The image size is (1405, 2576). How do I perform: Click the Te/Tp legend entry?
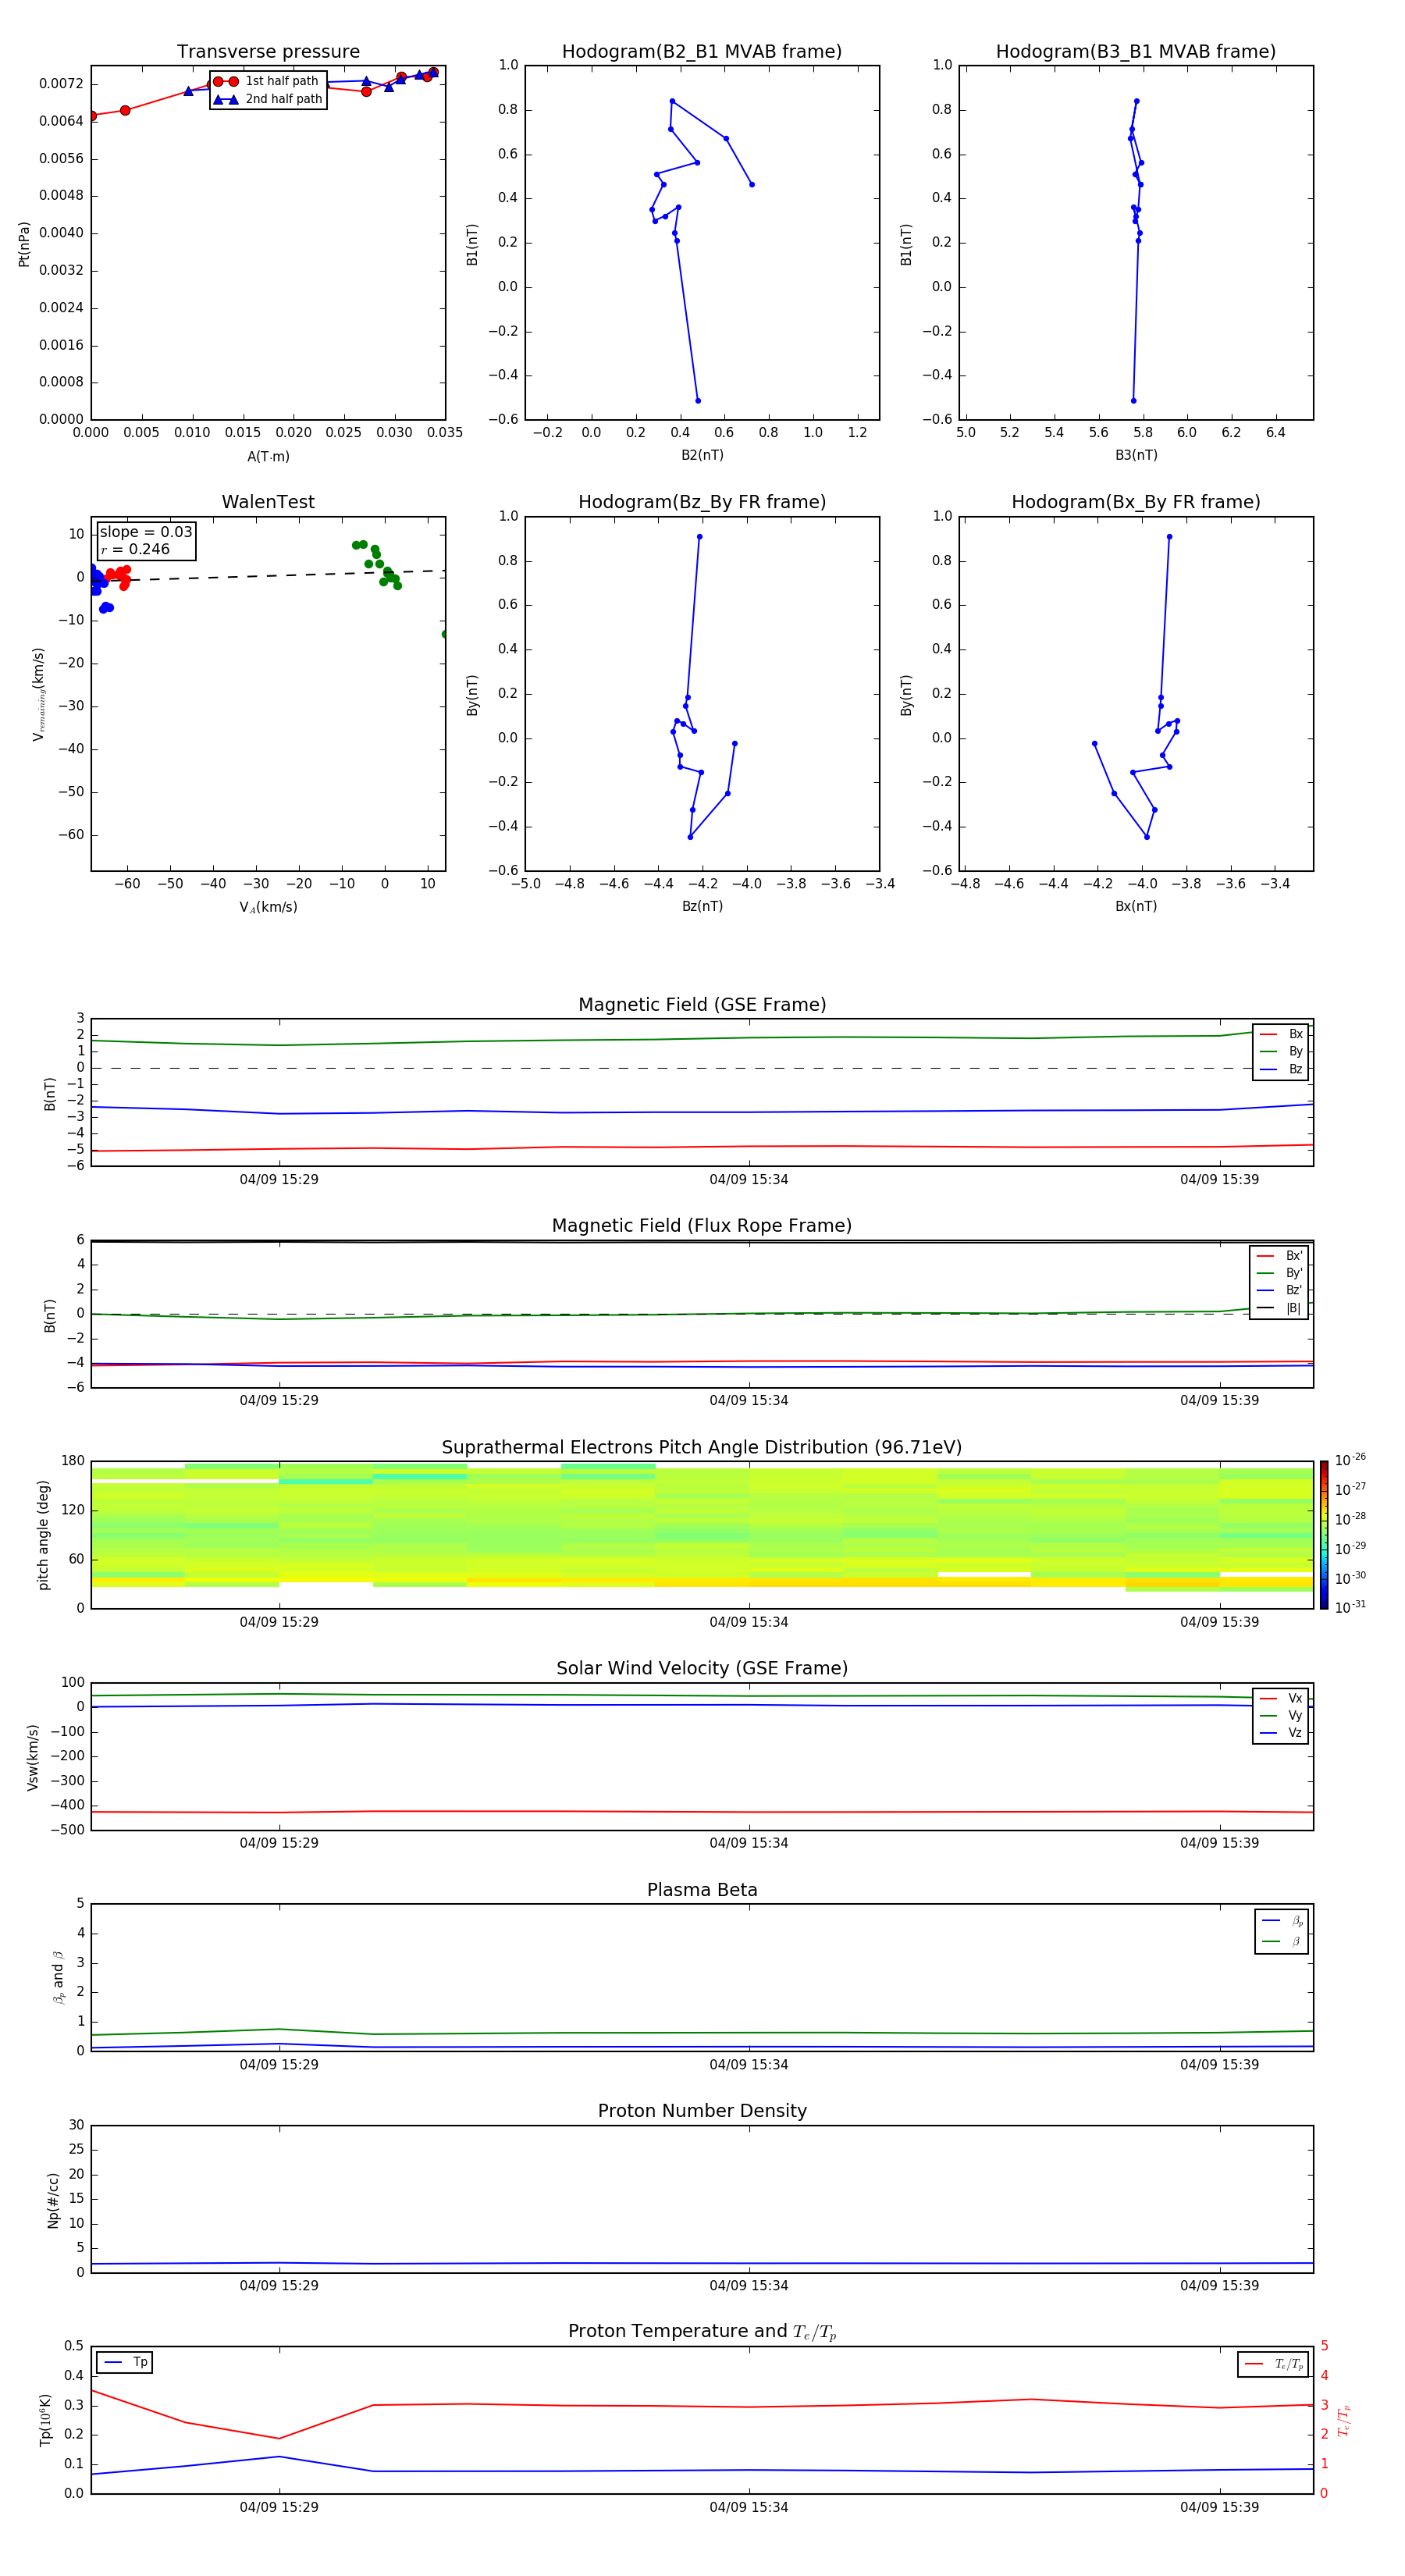pyautogui.click(x=1274, y=2364)
